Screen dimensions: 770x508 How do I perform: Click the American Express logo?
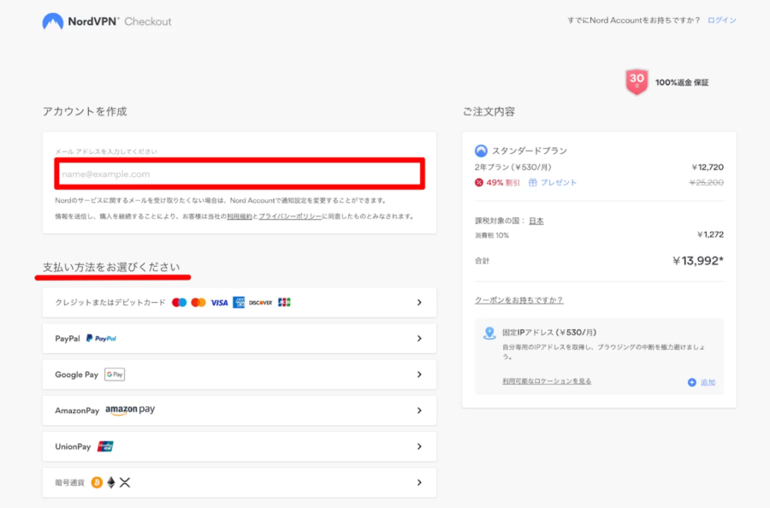point(239,303)
